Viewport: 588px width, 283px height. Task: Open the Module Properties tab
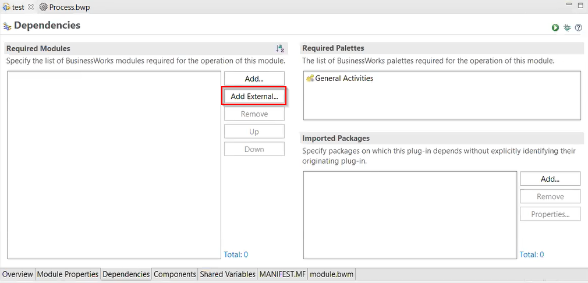click(68, 274)
